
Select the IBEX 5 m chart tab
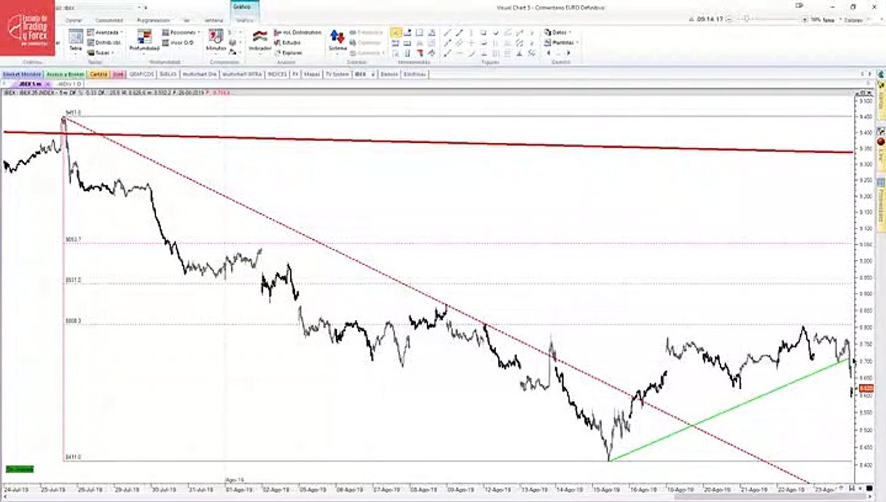tap(30, 84)
